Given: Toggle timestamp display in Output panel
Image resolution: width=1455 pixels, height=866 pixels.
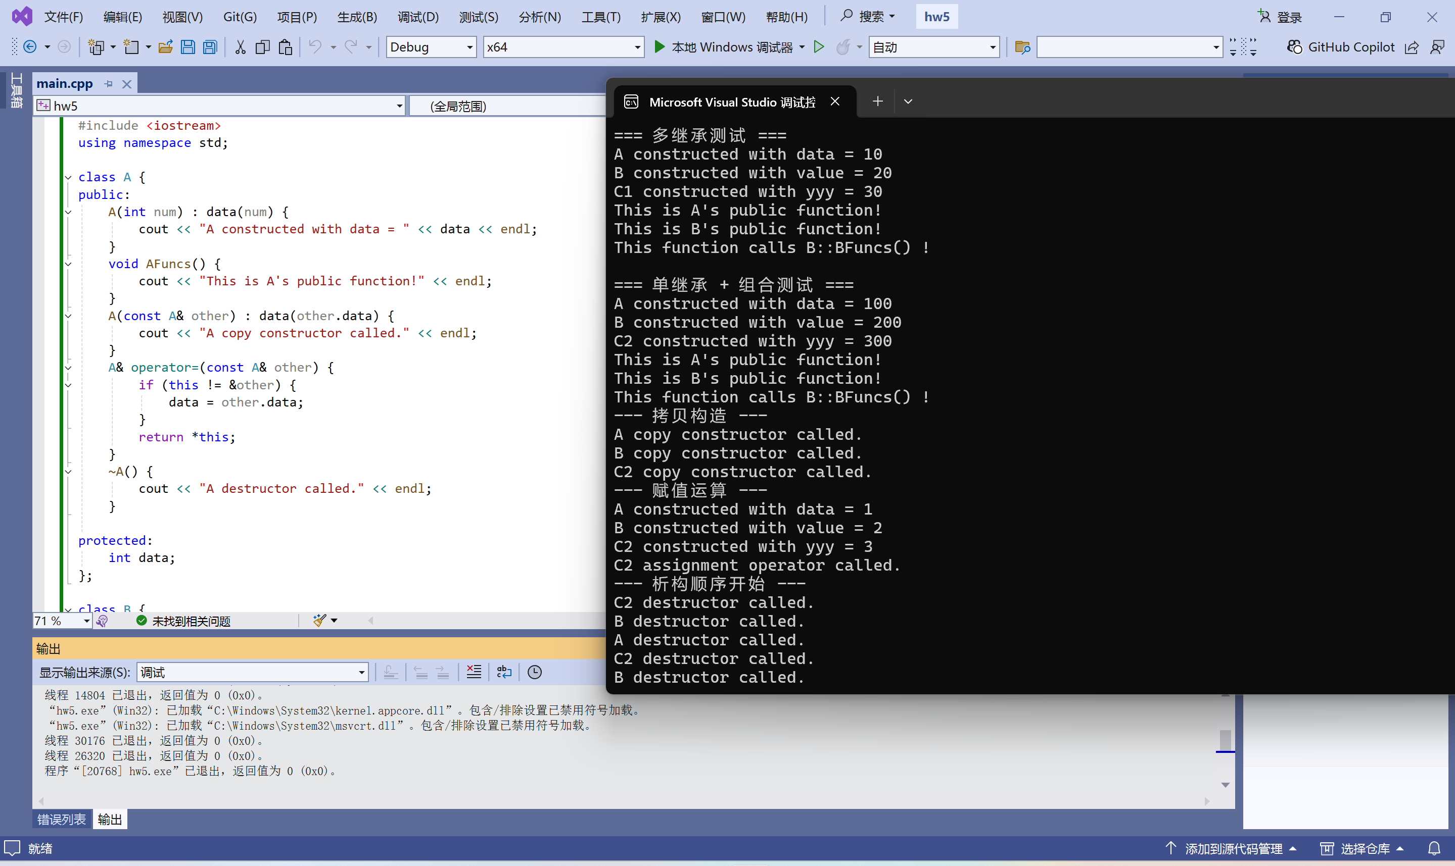Looking at the screenshot, I should [x=534, y=672].
